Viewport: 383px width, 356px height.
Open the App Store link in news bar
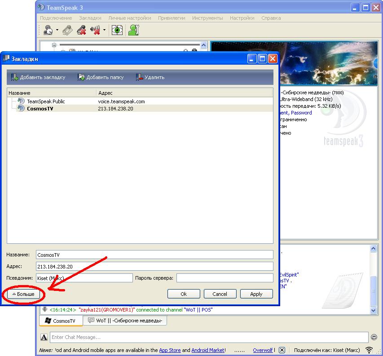pyautogui.click(x=170, y=350)
